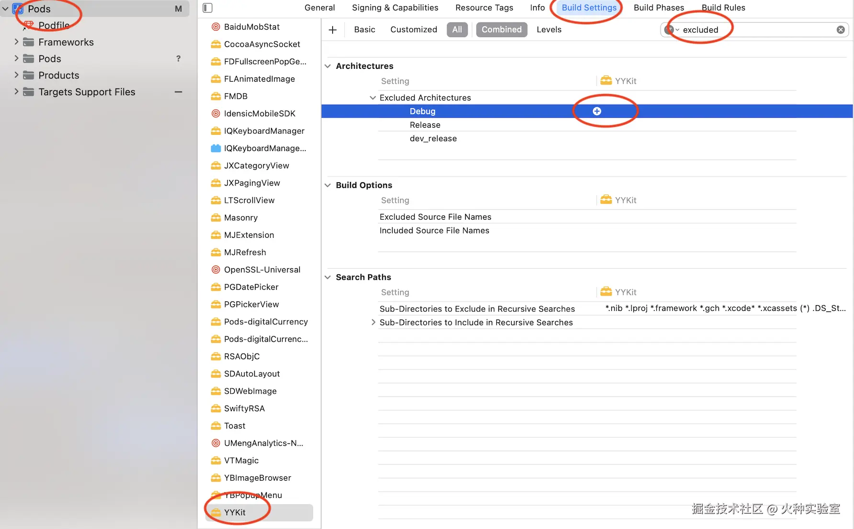Screen dimensions: 854x529
Task: Select the Podfile in the navigator
Action: pyautogui.click(x=54, y=25)
